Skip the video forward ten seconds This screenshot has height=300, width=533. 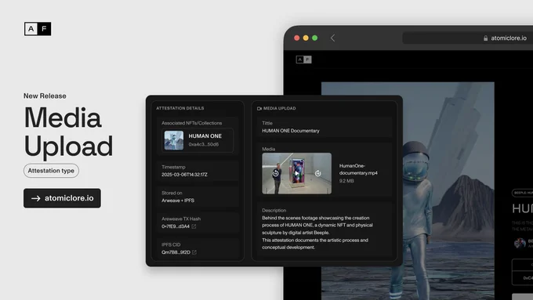click(x=317, y=173)
